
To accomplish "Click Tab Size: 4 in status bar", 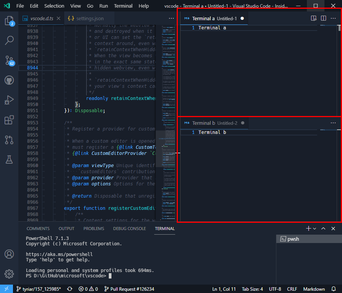I will 252,289.
